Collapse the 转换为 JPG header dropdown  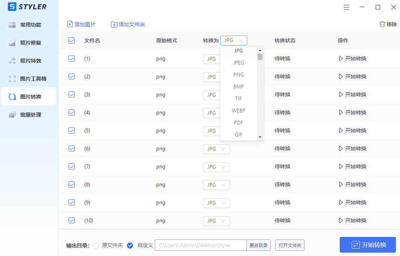point(234,40)
